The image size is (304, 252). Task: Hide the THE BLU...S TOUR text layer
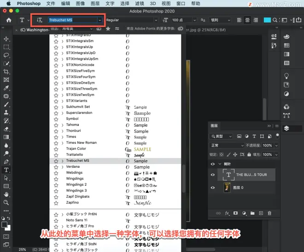[x=213, y=175]
